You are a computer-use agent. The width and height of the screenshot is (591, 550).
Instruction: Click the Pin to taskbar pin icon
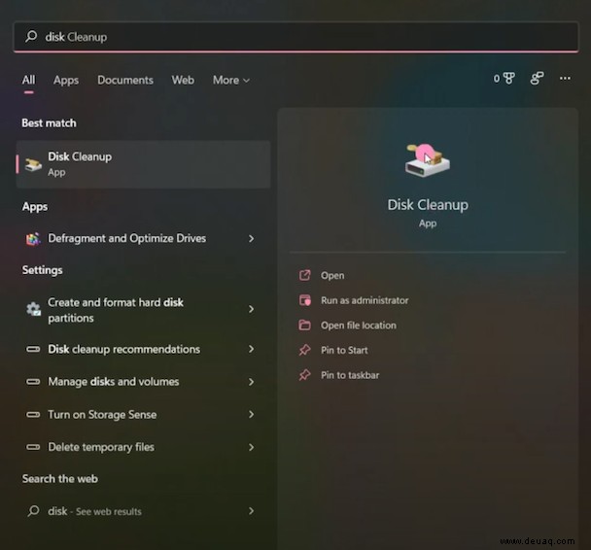coord(304,375)
